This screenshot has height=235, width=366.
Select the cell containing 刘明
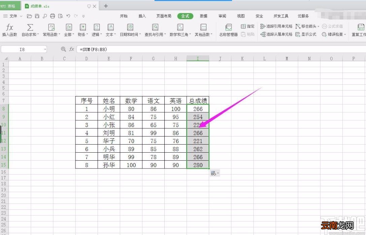point(109,133)
